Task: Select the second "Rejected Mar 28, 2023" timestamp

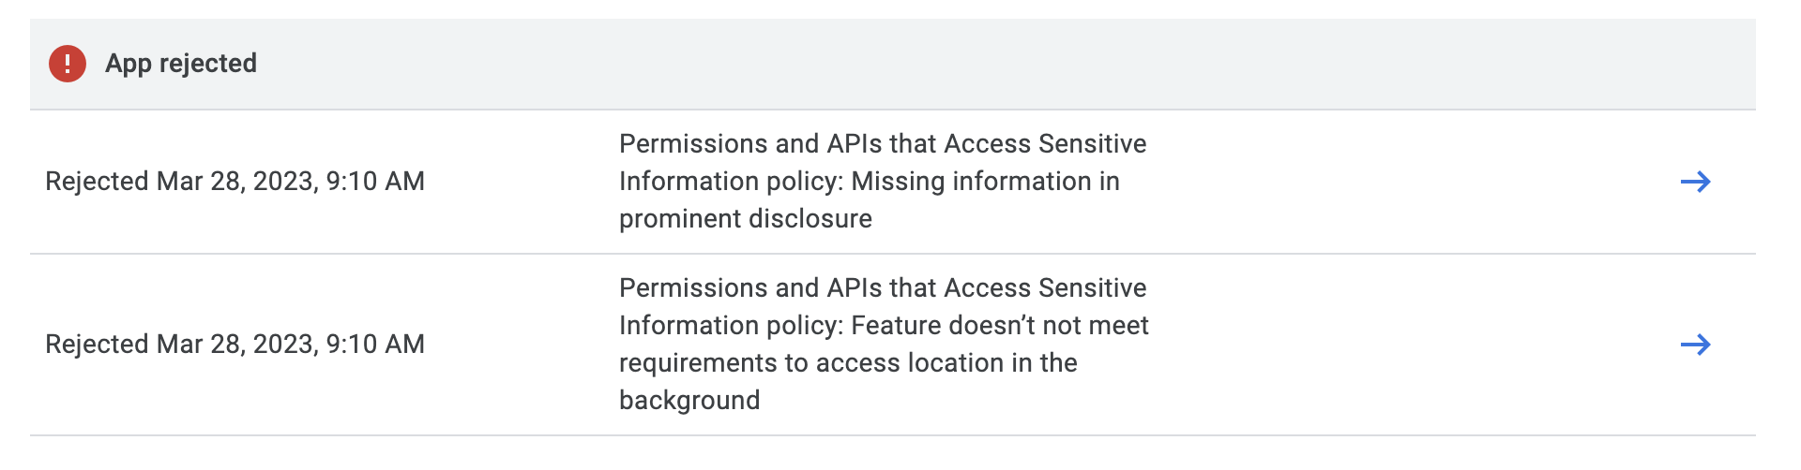Action: pyautogui.click(x=235, y=345)
